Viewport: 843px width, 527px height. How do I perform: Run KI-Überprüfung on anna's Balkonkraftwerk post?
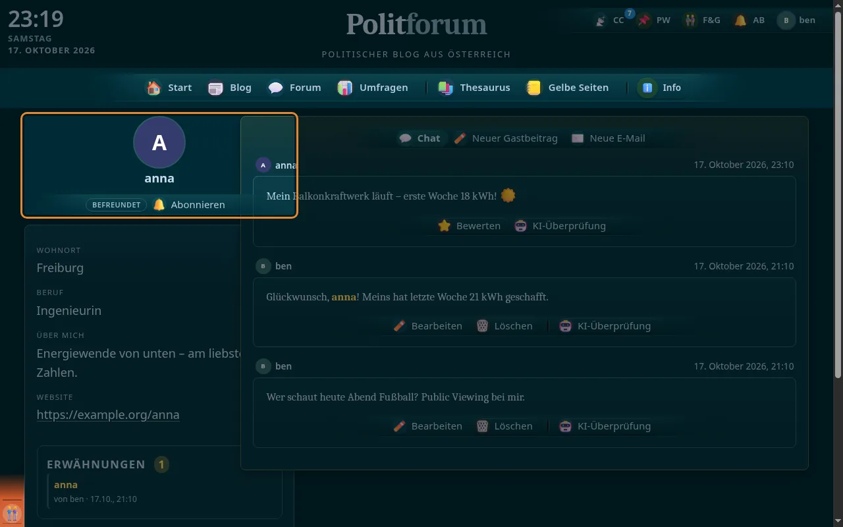[x=560, y=226]
